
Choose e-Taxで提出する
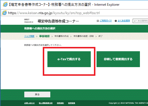coord(69,59)
